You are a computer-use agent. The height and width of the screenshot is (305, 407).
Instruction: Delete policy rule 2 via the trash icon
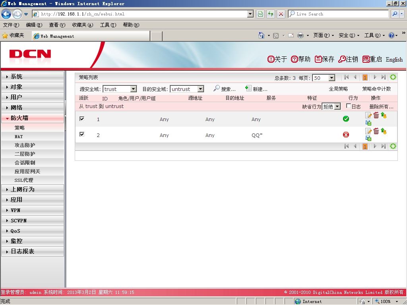click(x=376, y=131)
